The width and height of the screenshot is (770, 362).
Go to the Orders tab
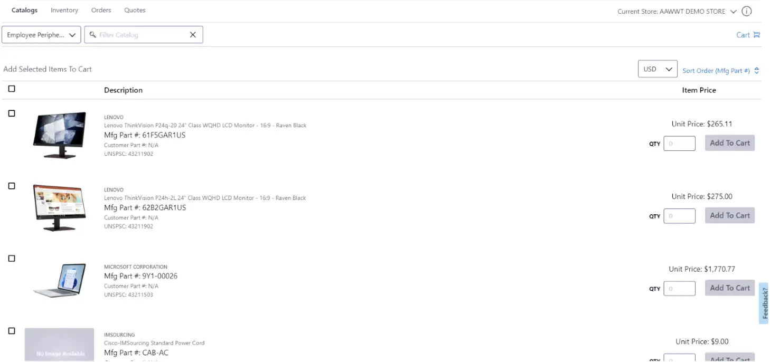tap(101, 10)
